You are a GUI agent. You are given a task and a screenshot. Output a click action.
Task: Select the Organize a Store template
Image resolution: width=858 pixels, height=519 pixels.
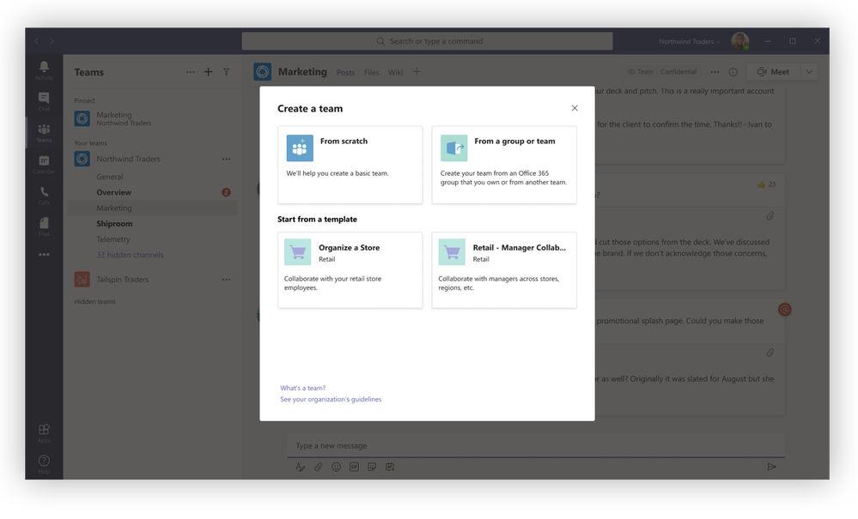[350, 270]
